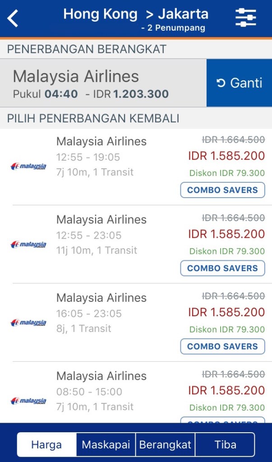The height and width of the screenshot is (462, 272).
Task: Tap the airline logo beside the 12:55-23:05 flight
Action: [x=28, y=244]
